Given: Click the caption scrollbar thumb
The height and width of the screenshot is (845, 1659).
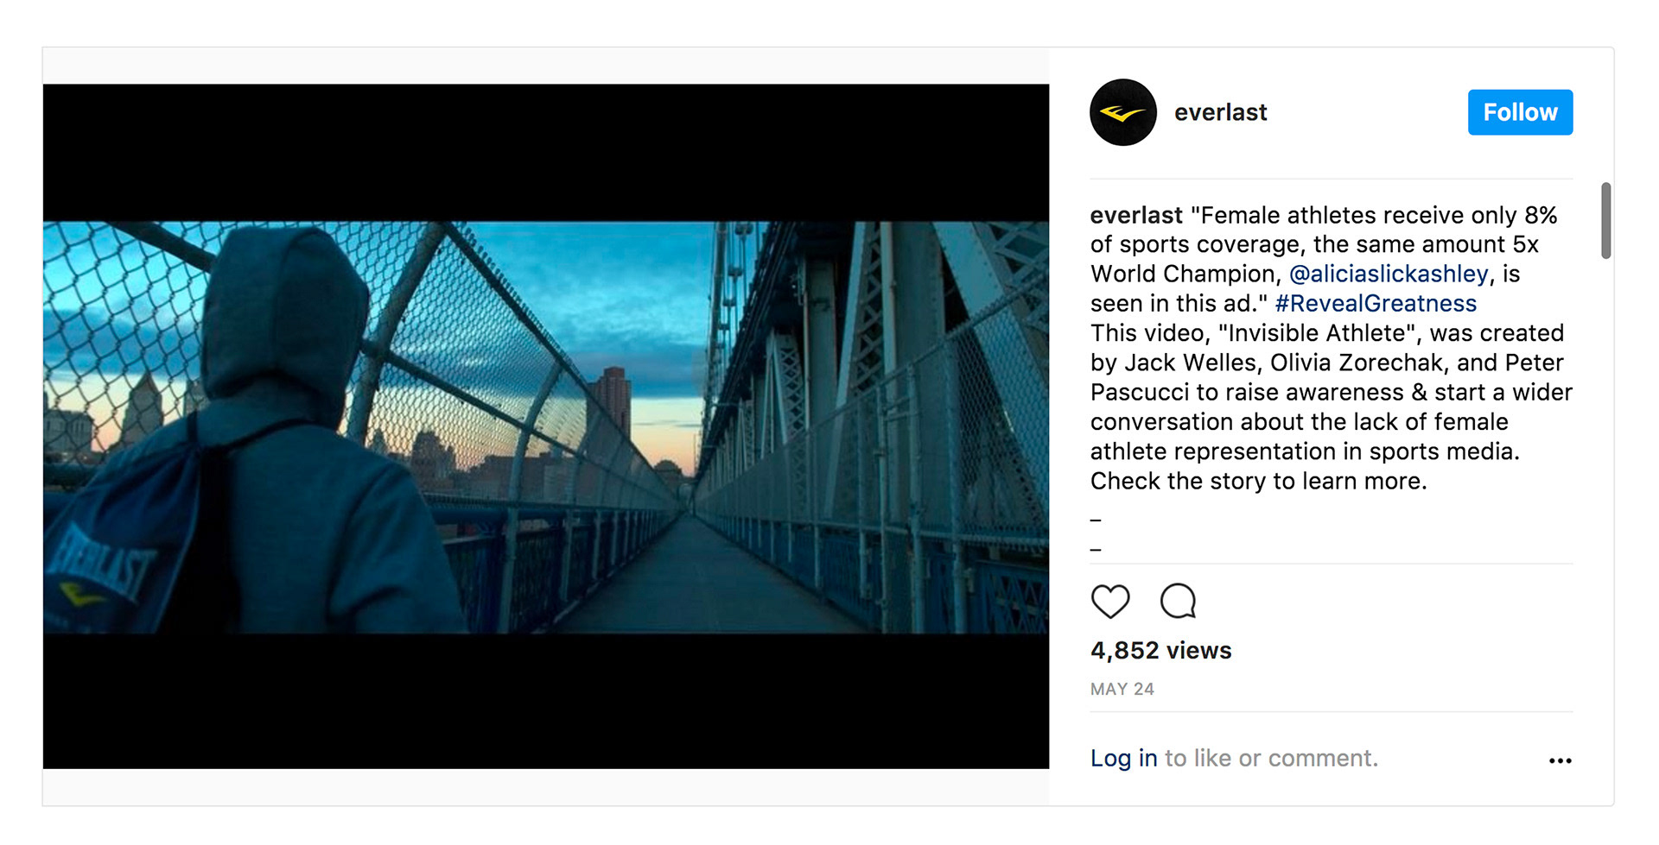Looking at the screenshot, I should 1605,220.
